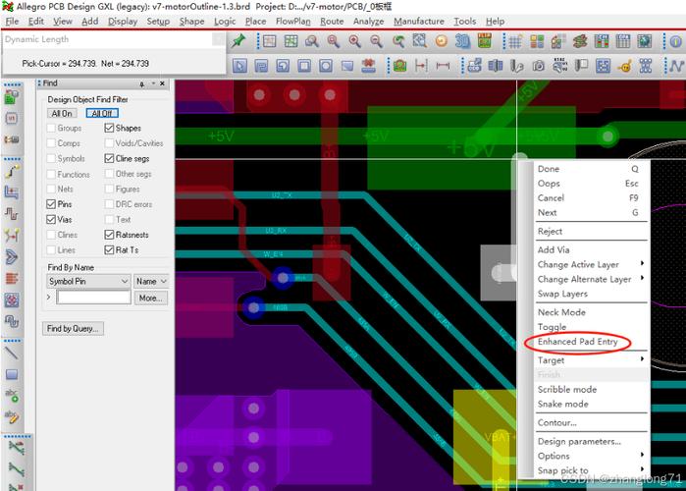Image resolution: width=686 pixels, height=491 pixels.
Task: Click the Zoom In magnifier icon
Action: click(x=333, y=41)
